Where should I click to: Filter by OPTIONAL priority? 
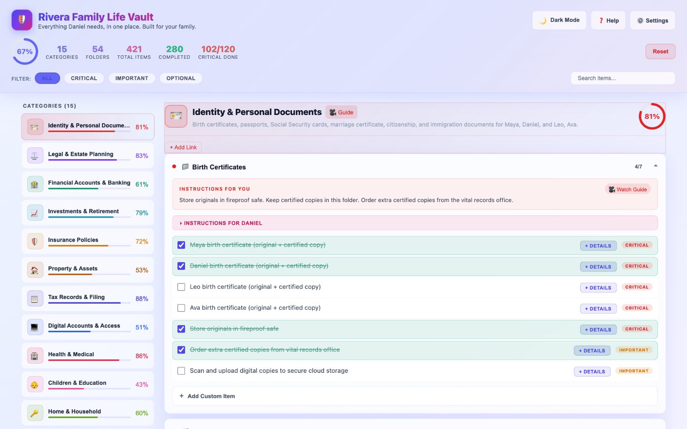[181, 78]
